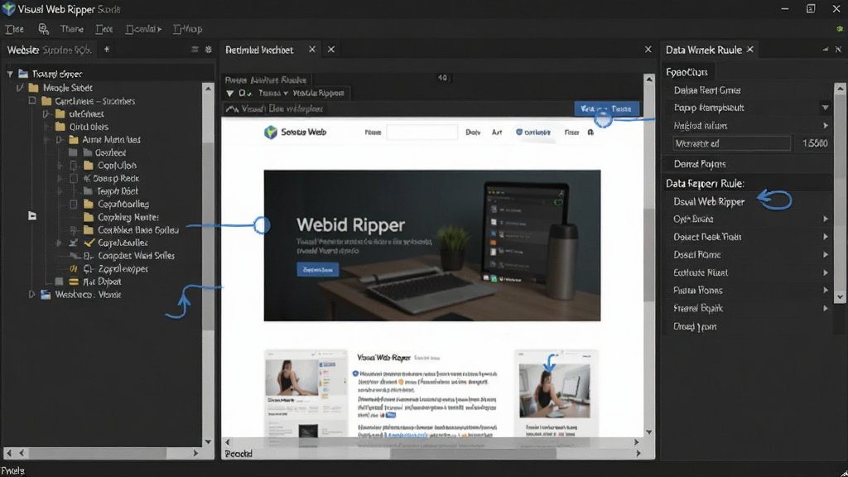The image size is (848, 477).
Task: Toggle the checkbox on the 'Mracle Sabet' row
Action: pos(20,88)
